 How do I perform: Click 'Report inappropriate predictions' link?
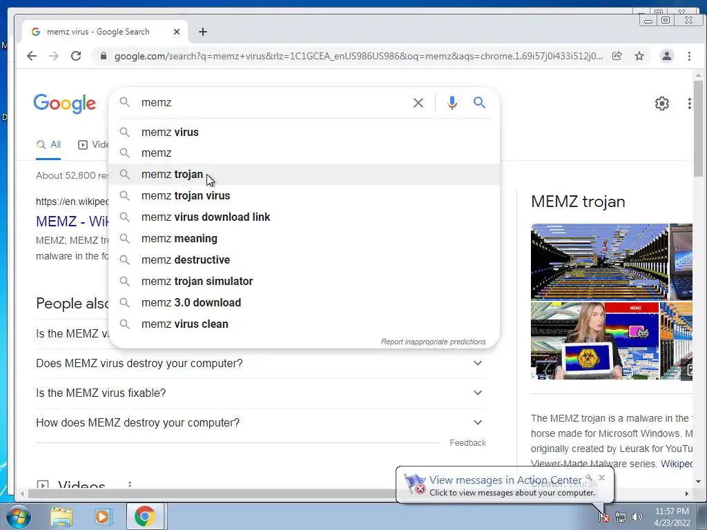[x=433, y=342]
